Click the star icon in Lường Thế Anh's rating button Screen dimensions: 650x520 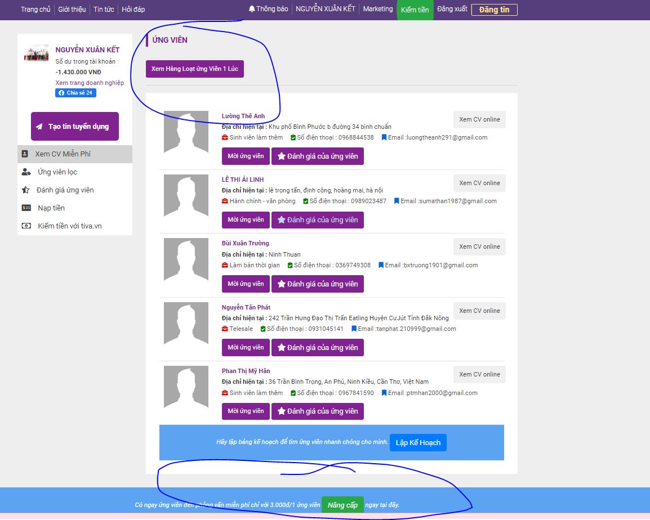tap(281, 156)
